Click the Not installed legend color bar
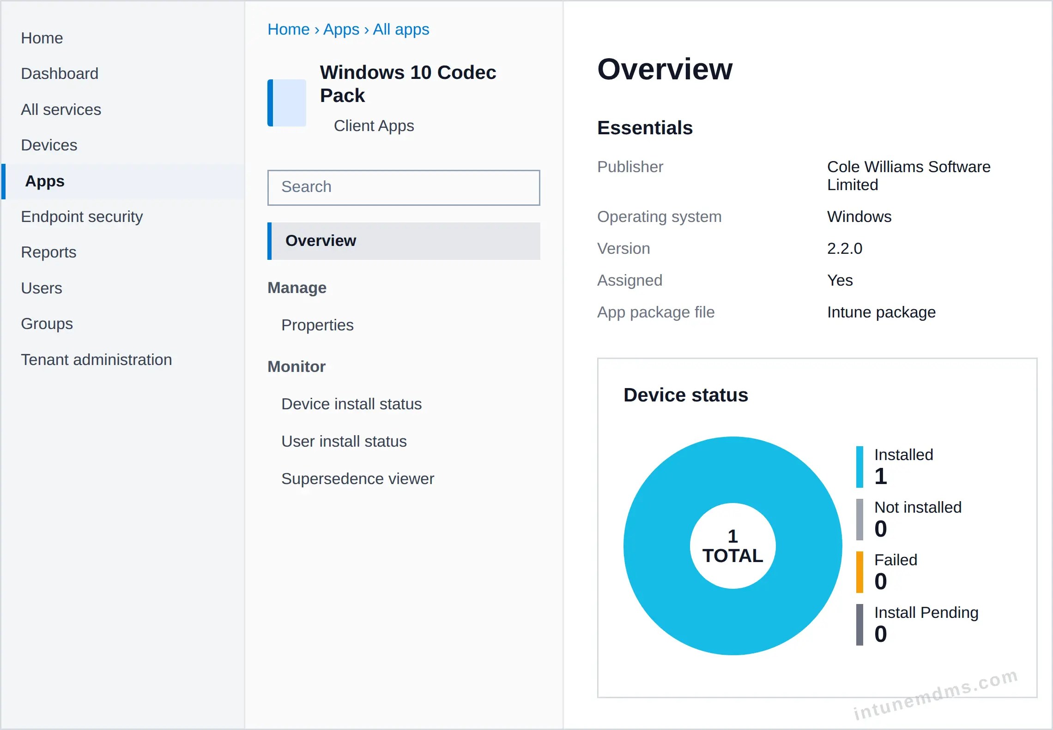Viewport: 1053px width, 730px height. (x=859, y=520)
